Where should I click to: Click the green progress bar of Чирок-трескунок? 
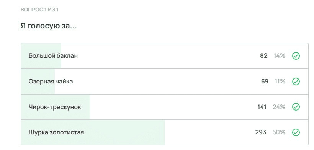[x=56, y=107]
